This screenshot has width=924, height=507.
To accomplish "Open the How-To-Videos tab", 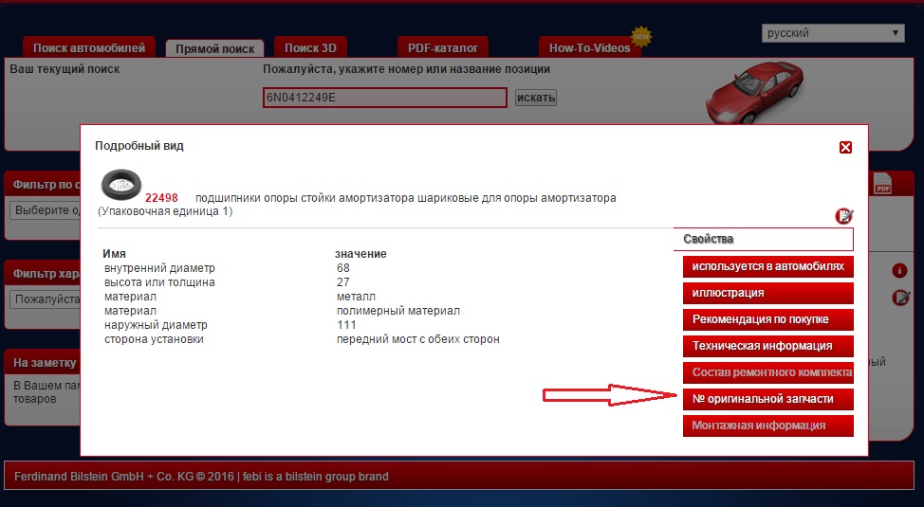I will (590, 47).
